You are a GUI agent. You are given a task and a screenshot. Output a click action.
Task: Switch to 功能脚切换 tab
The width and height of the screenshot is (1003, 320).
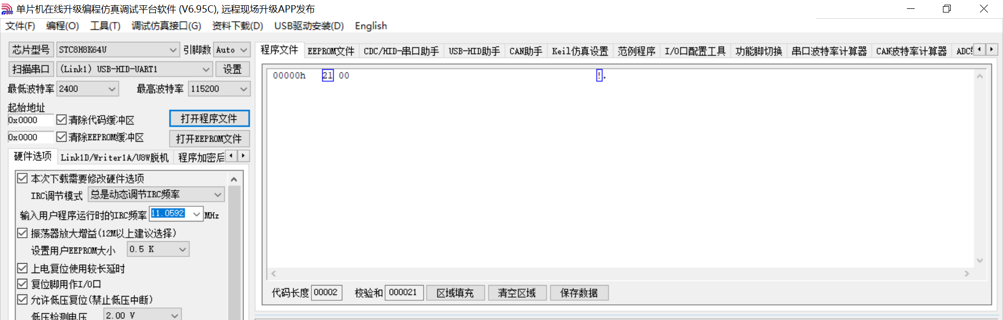pos(759,51)
